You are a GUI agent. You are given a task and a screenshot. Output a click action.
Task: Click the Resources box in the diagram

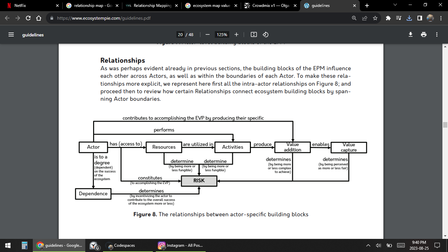point(164,147)
